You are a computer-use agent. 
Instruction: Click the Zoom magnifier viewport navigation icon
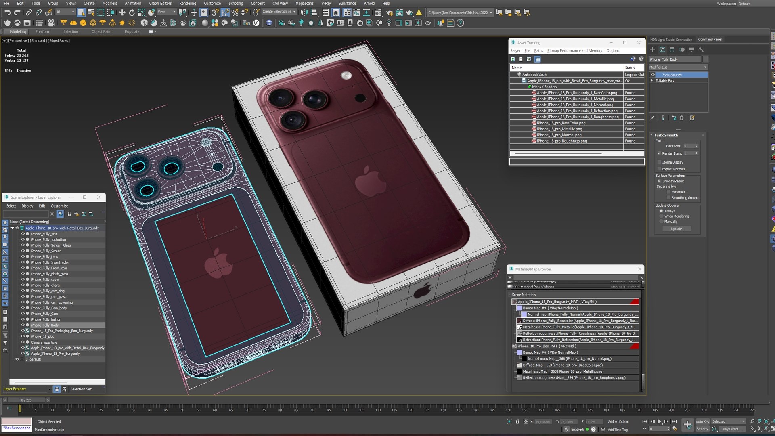(x=752, y=421)
